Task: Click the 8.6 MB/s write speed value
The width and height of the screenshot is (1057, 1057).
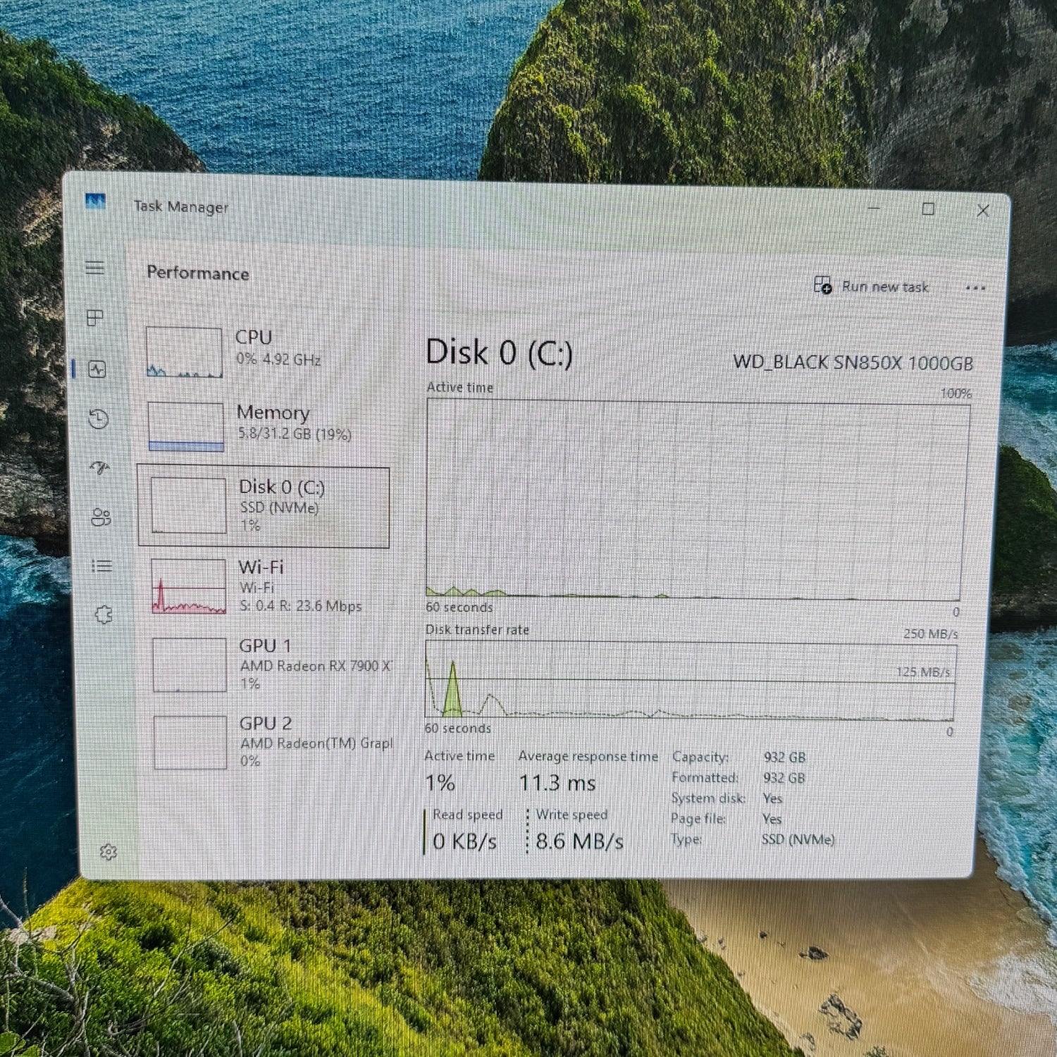Action: [x=579, y=841]
